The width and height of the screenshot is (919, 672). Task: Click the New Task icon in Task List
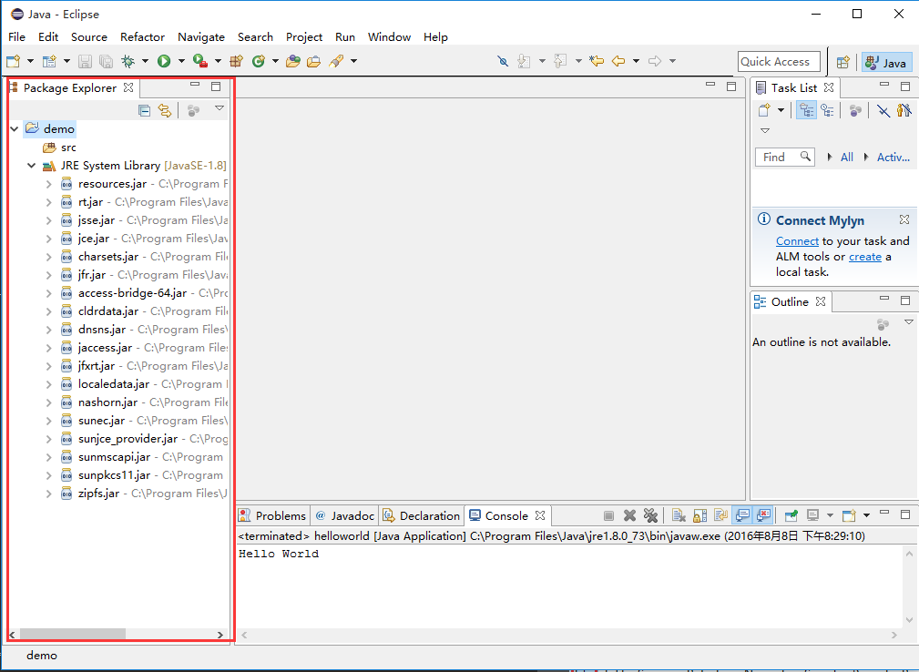[764, 110]
